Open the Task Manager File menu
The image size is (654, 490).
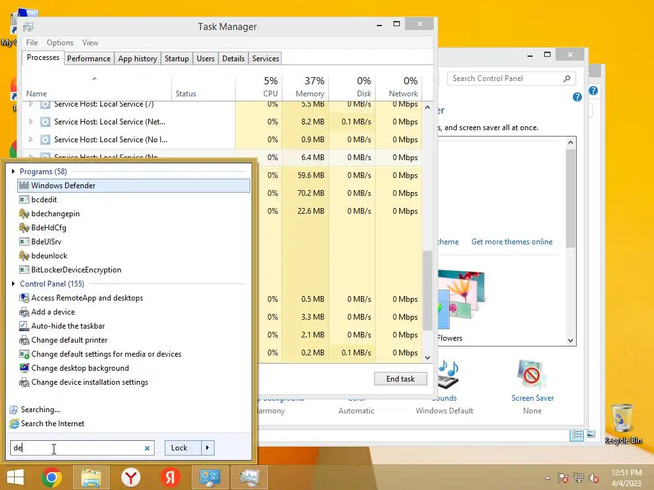click(32, 43)
